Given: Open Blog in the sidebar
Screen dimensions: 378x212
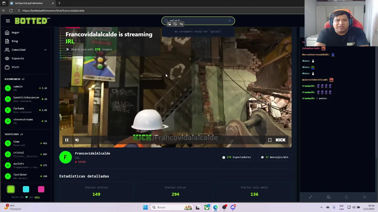Looking at the screenshot, I should pos(26,41).
